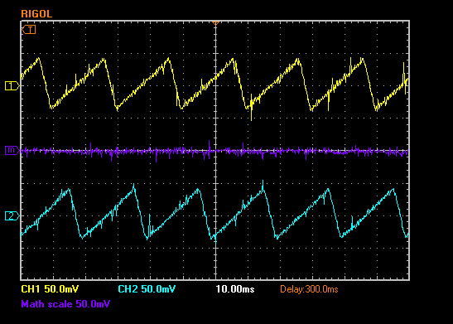Screen dimensions: 453x324
Task: Click the CH1 ground level marker
Action: click(x=12, y=86)
